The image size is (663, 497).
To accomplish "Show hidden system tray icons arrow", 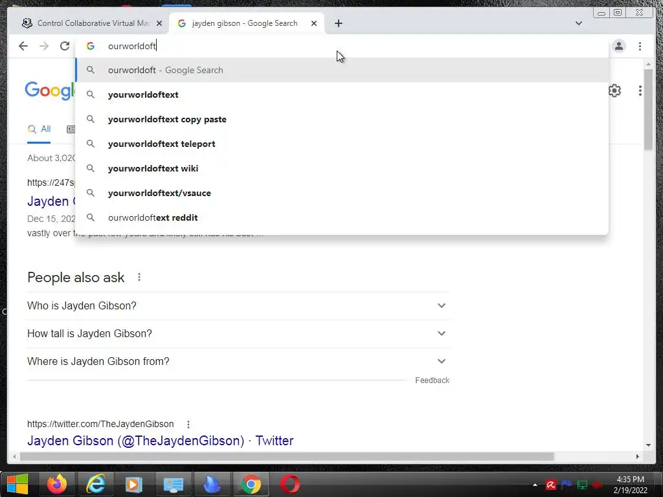I will click(x=535, y=485).
